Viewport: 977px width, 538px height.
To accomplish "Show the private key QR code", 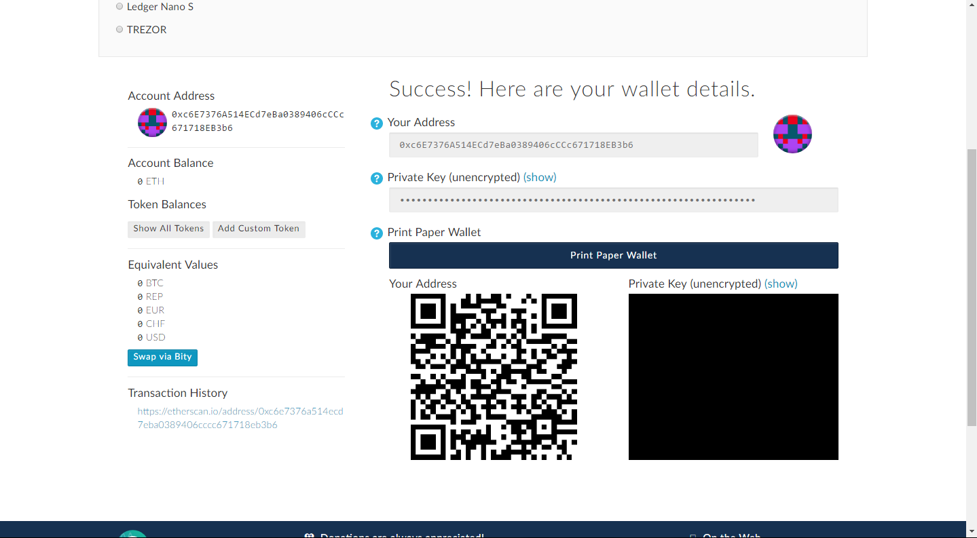I will pos(781,284).
